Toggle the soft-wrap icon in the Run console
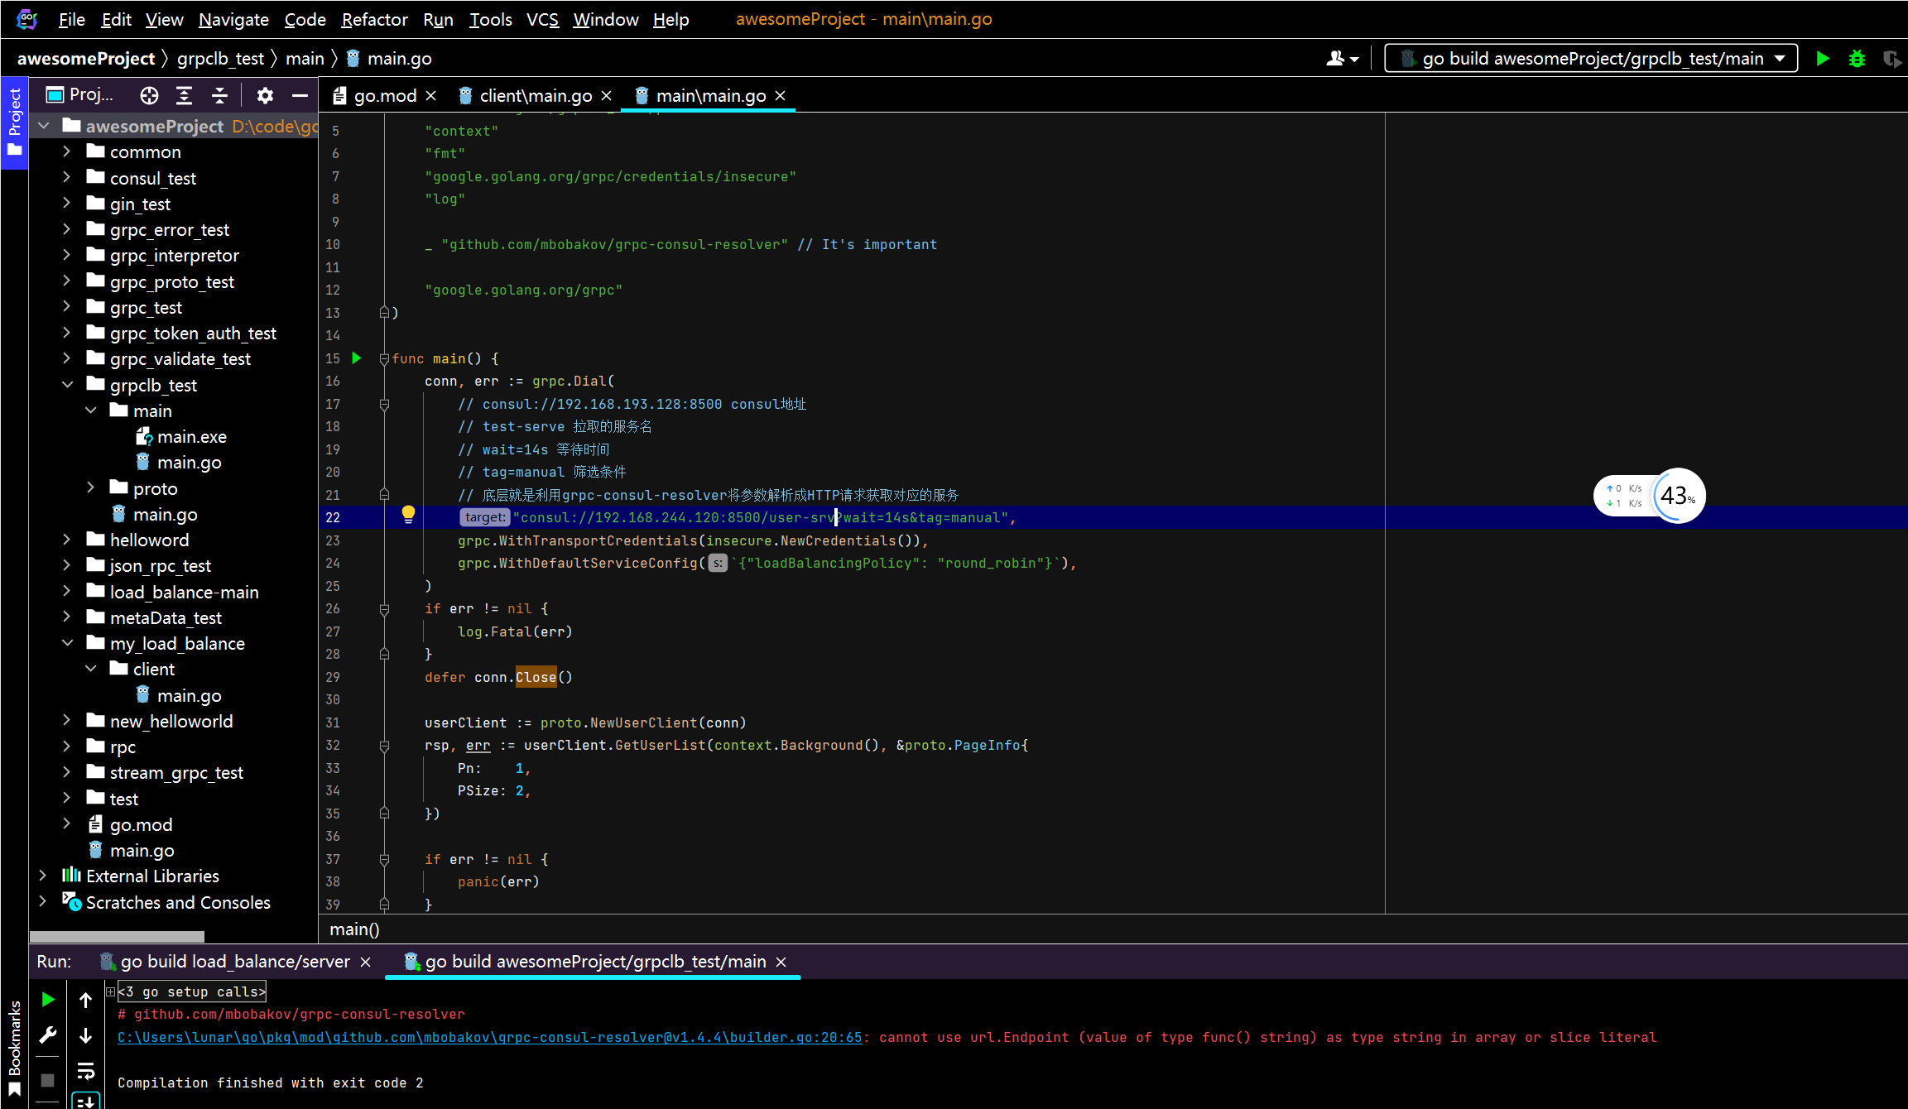1908x1109 pixels. [85, 1072]
